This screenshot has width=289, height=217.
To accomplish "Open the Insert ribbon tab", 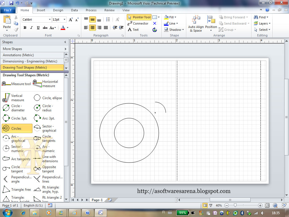I will pos(41,10).
